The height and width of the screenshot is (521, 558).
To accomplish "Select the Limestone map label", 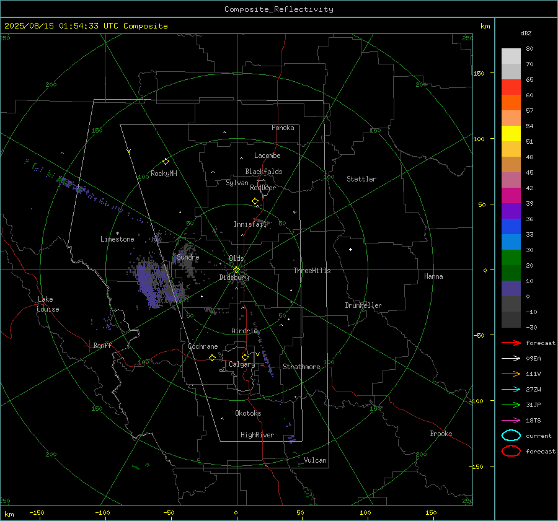I will 117,239.
